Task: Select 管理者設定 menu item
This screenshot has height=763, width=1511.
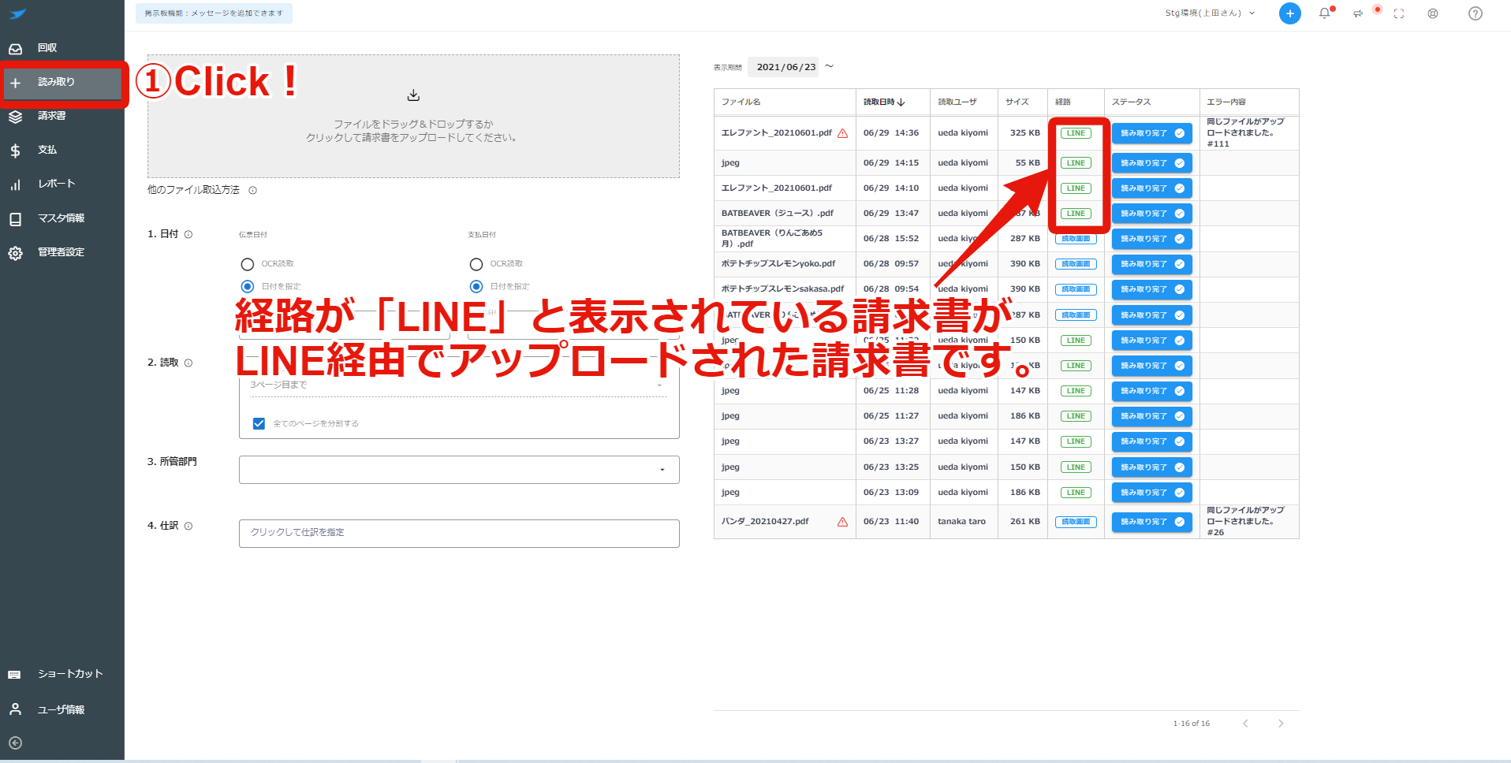Action: click(62, 252)
